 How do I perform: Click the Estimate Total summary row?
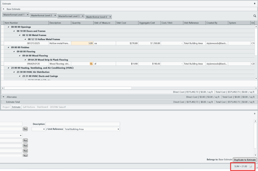click(x=129, y=102)
